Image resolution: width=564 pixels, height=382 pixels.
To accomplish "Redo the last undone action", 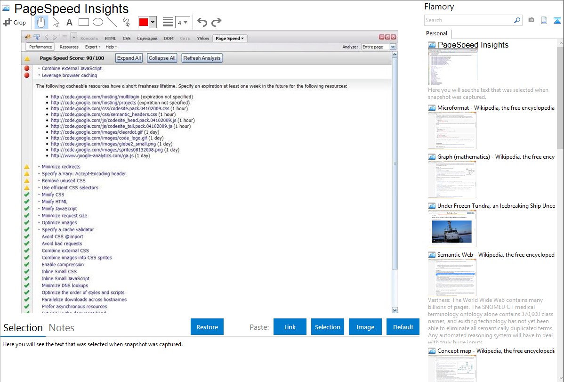I will 216,22.
